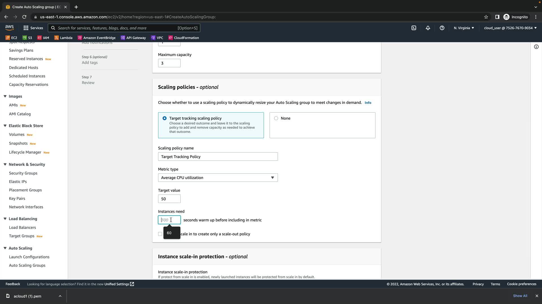This screenshot has height=304, width=542.
Task: Open Security Groups in sidebar
Action: [23, 173]
